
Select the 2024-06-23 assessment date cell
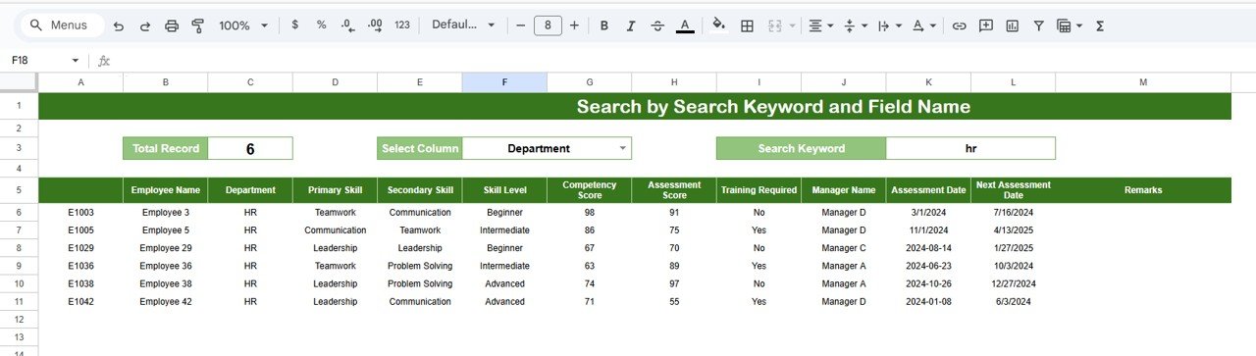point(928,266)
